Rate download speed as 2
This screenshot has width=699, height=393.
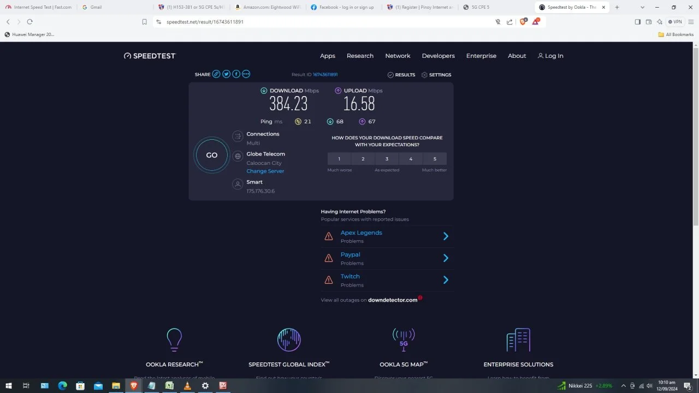tap(363, 159)
